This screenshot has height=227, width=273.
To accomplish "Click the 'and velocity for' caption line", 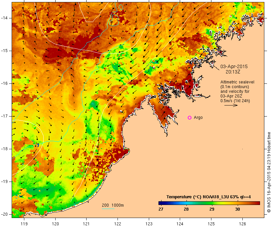I will click(x=235, y=91).
